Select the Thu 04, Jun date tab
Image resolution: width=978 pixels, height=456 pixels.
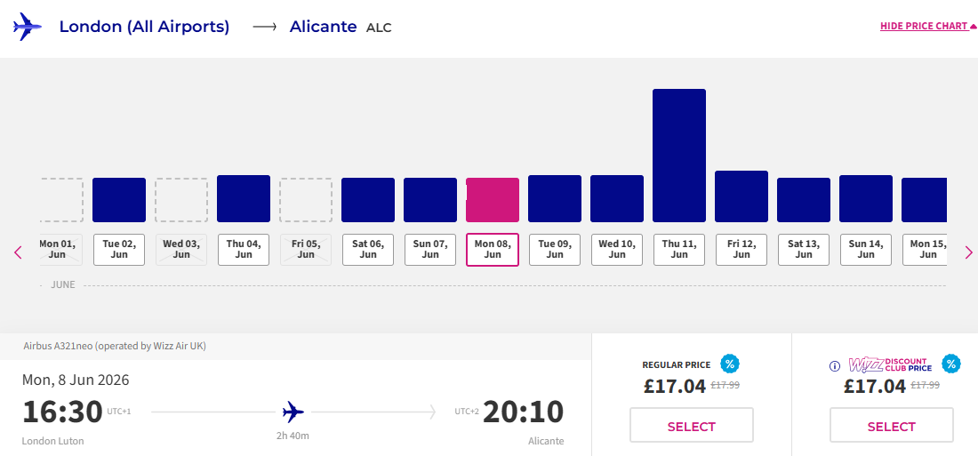coord(244,250)
